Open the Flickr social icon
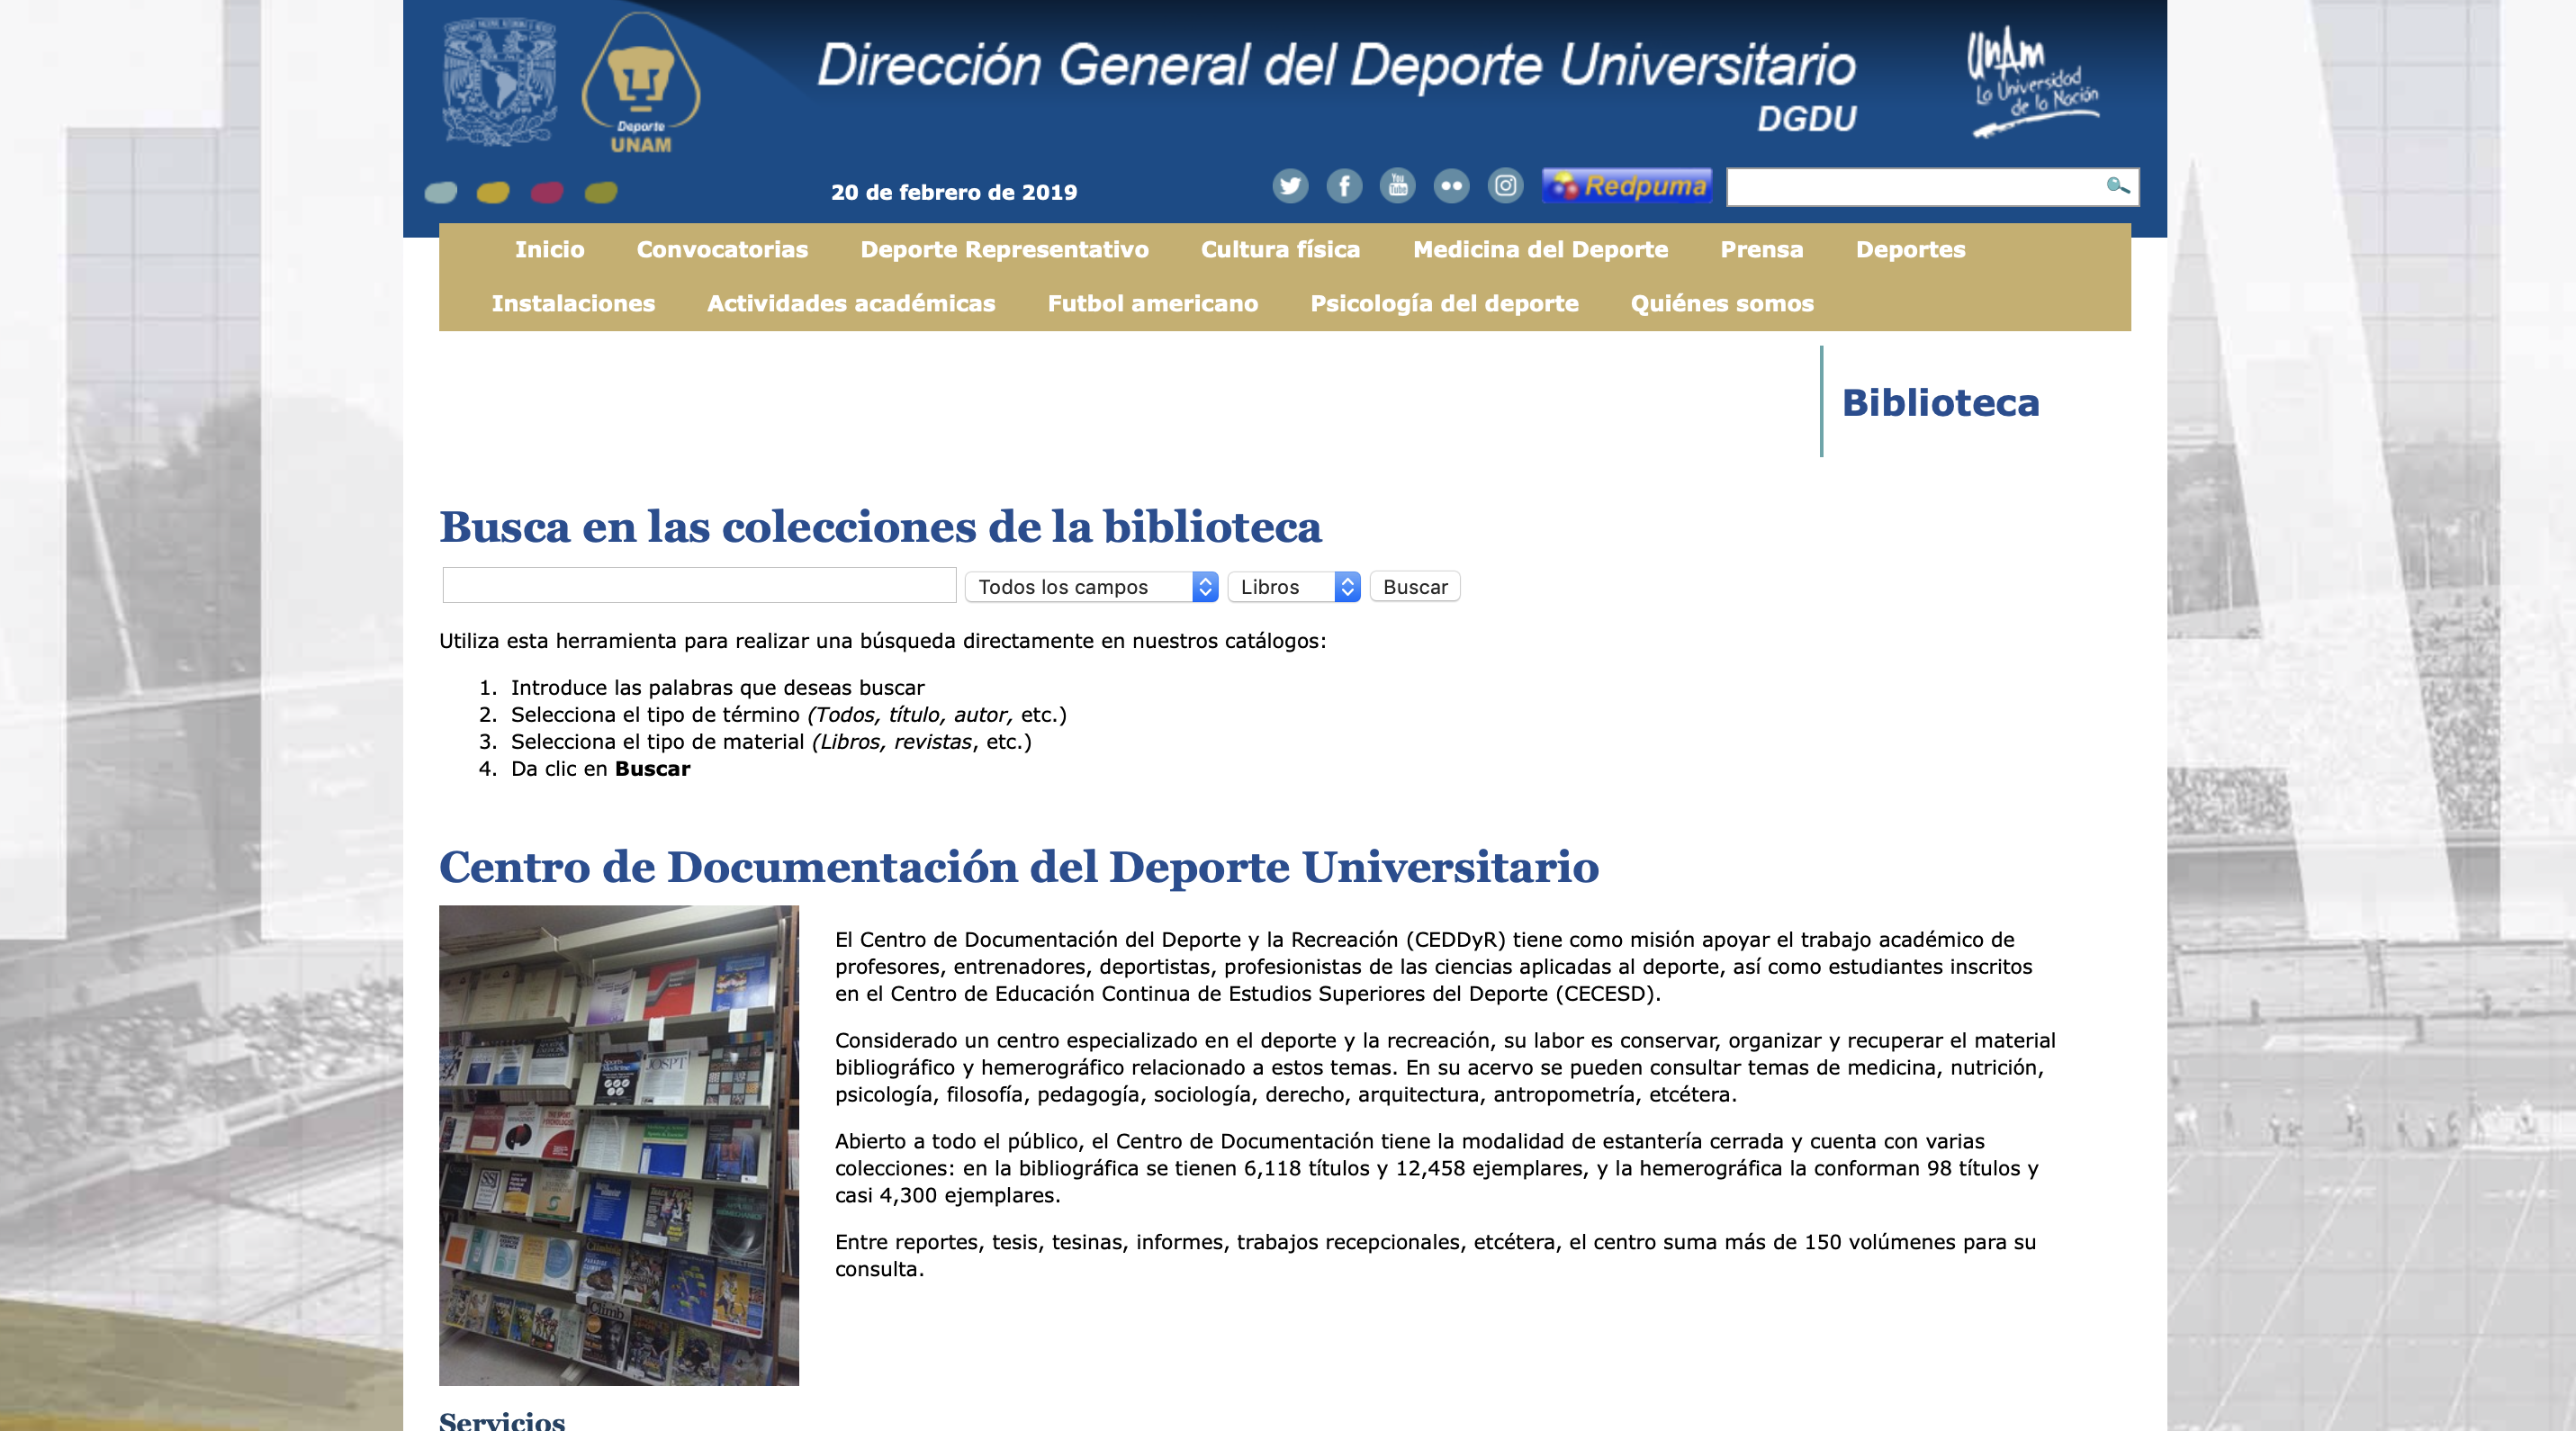2576x1431 pixels. 1451,186
